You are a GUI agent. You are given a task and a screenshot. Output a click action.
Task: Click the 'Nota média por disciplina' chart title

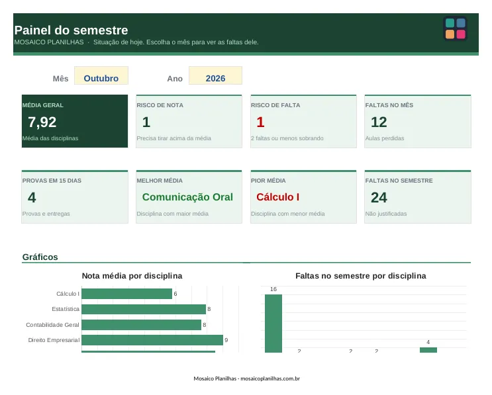coord(132,276)
